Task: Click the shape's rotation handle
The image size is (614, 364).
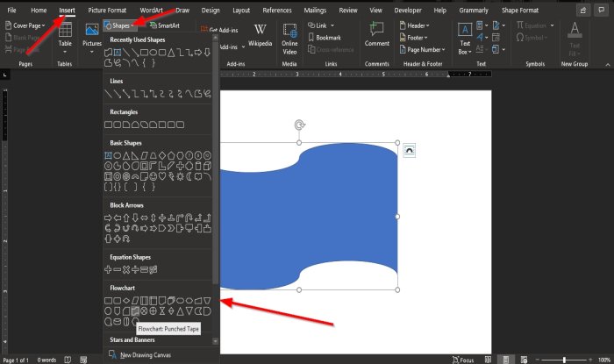Action: 299,125
